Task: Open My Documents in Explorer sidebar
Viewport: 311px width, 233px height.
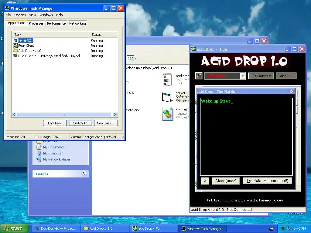Action: (54, 147)
